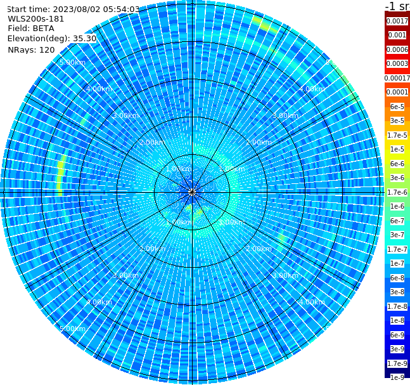The height and width of the screenshot is (385, 410).
Task: Click the 1.7e-8 colorbar tick label
Action: pos(397,306)
